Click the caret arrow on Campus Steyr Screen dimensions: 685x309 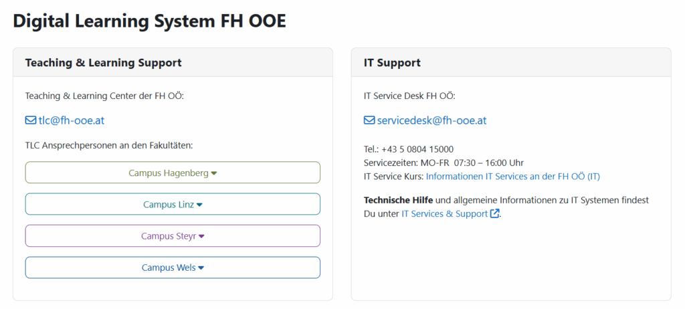click(201, 236)
